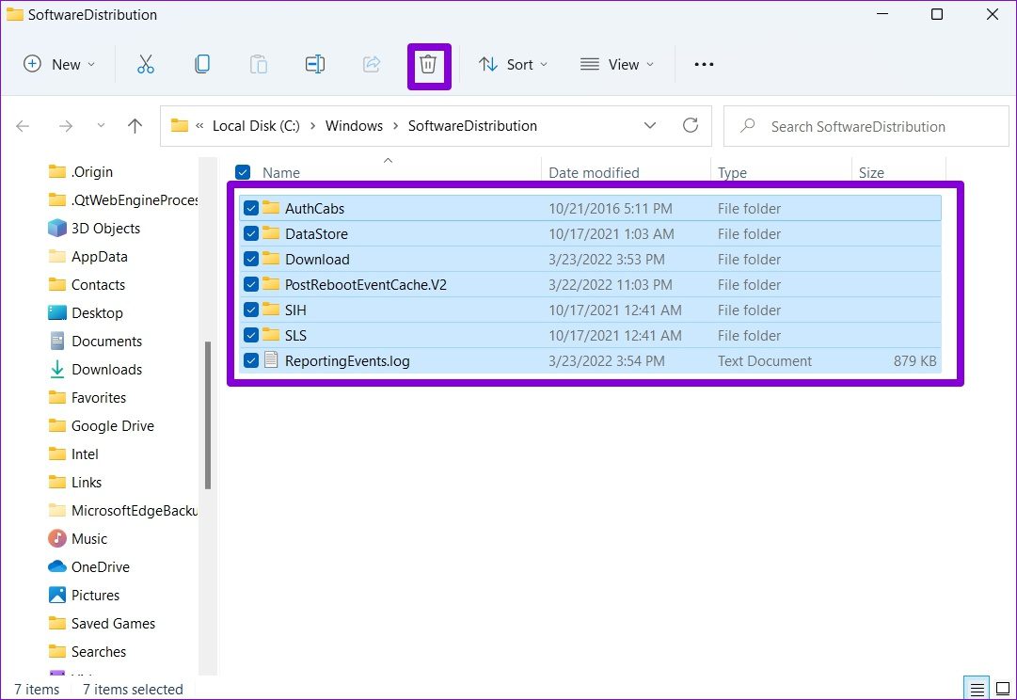Click the Copy icon in toolbar
Viewport: 1017px width, 700px height.
[201, 65]
